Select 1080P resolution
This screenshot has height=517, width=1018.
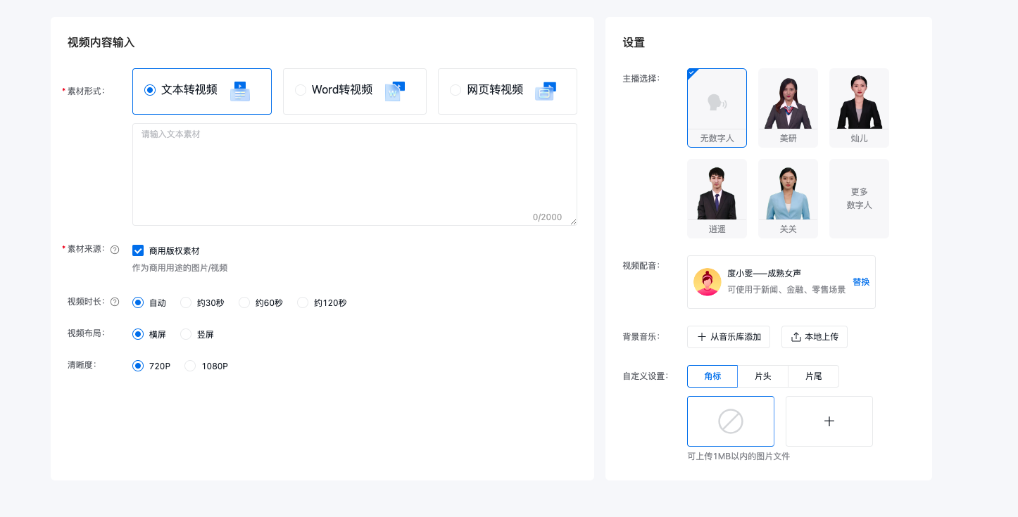[x=190, y=366]
